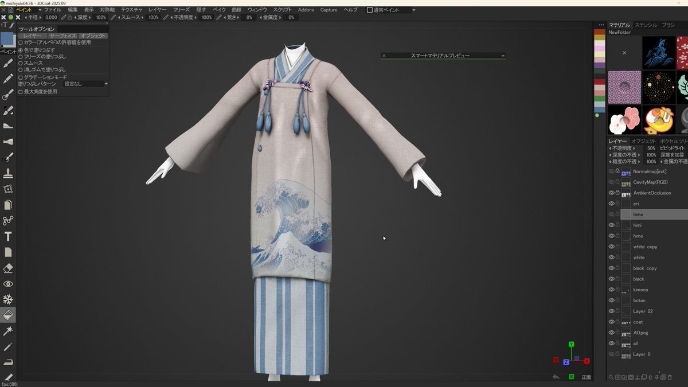Open the ベイク menu
688x387 pixels.
[x=219, y=10]
